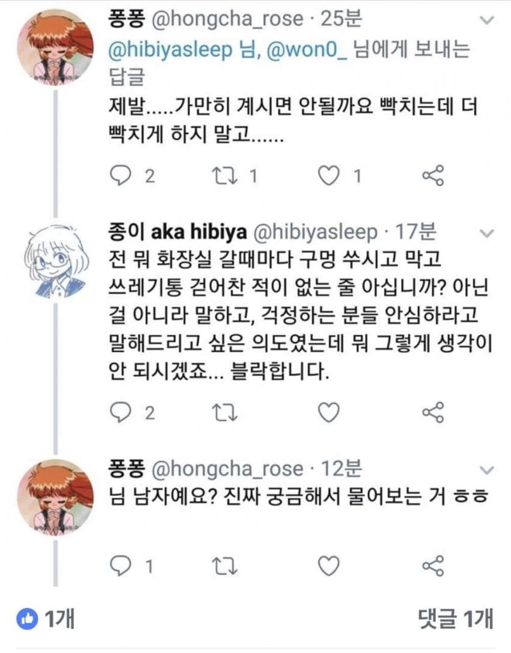This screenshot has height=653, width=511.
Task: Expand the menu arrow on hibiya's tweet
Action: (x=488, y=233)
